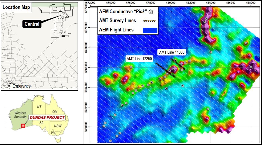Click the 488000 easting axis label
Screen dimensions: 262x145
click(251, 3)
